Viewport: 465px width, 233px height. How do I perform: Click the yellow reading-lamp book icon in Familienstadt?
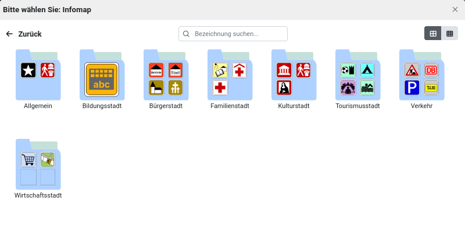tap(220, 70)
